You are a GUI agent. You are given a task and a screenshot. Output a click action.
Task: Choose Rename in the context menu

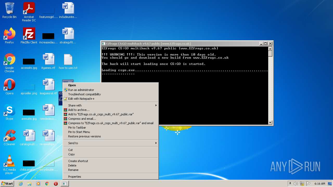[111, 170]
